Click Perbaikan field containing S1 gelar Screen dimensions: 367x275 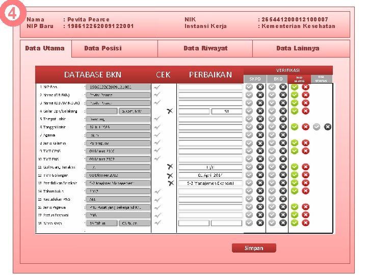pyautogui.click(x=227, y=112)
